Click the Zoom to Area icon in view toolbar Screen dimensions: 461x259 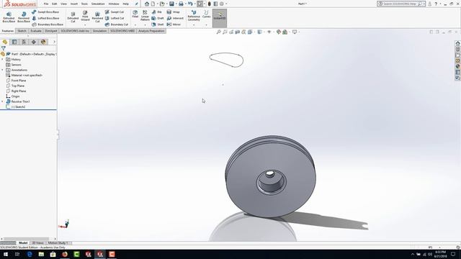click(x=225, y=32)
